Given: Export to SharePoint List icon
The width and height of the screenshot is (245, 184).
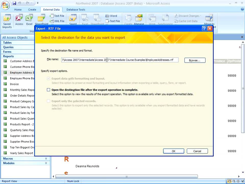Looking at the screenshot, I should [97, 20].
